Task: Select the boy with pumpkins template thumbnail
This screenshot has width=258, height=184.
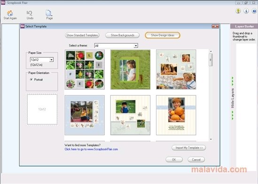Action: 176,115
